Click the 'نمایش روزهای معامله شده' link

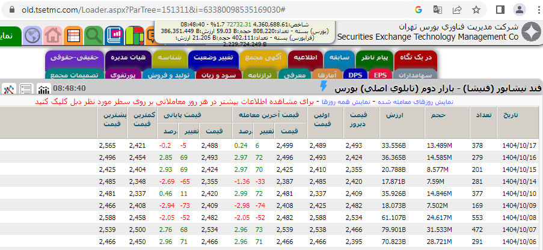pyautogui.click(x=415, y=102)
